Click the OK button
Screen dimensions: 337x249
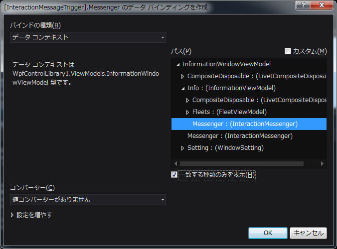[268, 233]
